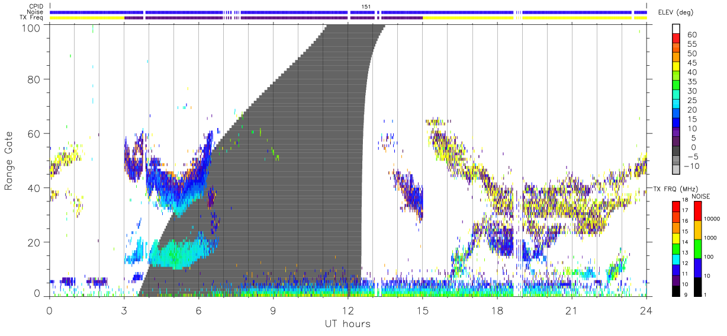The height and width of the screenshot is (336, 727).
Task: Click UT hours axis tick label 3
Action: tap(124, 311)
